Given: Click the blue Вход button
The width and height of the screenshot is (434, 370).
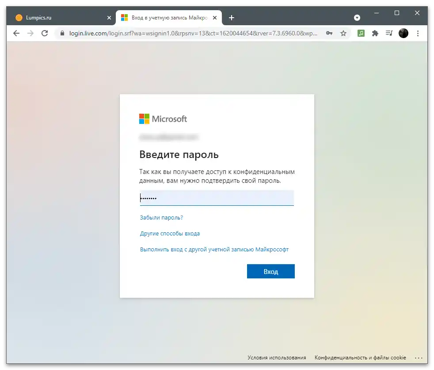Looking at the screenshot, I should coord(270,271).
